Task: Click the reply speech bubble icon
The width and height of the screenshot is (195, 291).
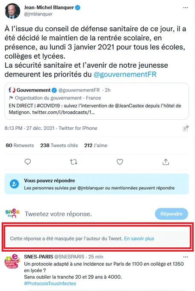Action: (x=28, y=162)
